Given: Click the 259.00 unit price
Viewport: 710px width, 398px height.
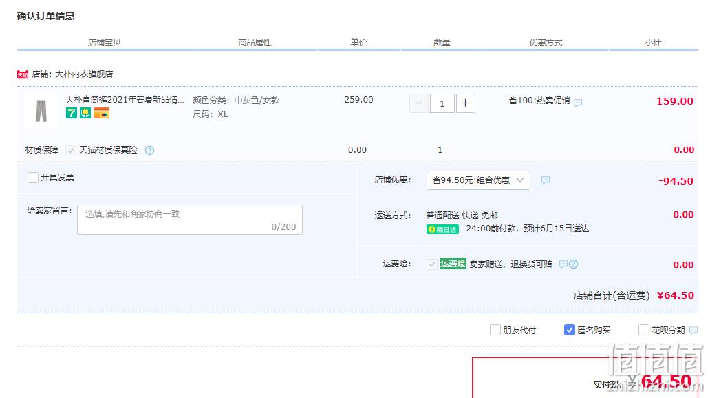Looking at the screenshot, I should click(358, 100).
